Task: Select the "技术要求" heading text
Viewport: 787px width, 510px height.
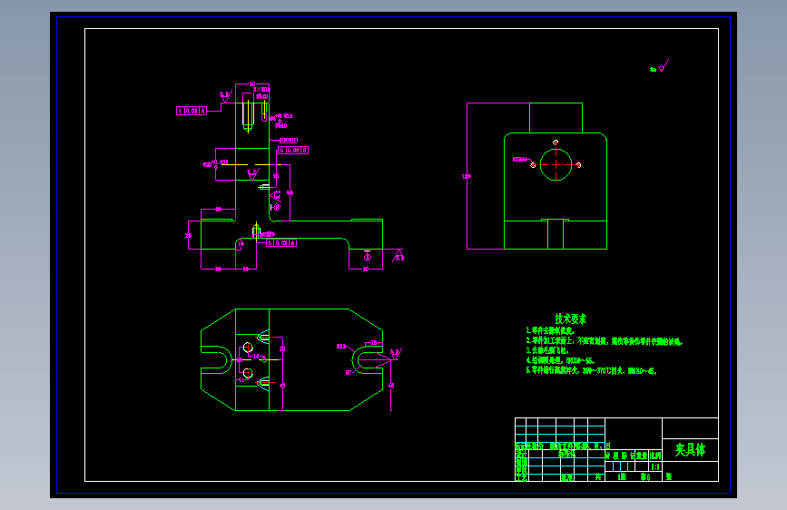Action: pyautogui.click(x=571, y=319)
